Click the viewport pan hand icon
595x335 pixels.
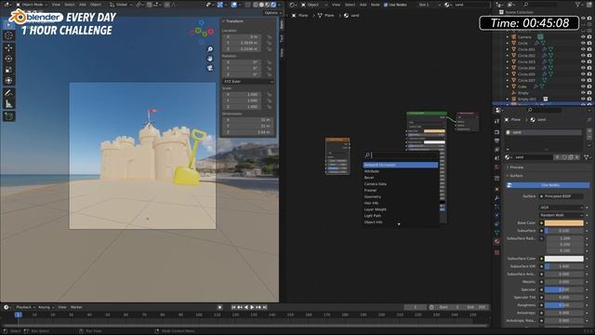point(210,59)
